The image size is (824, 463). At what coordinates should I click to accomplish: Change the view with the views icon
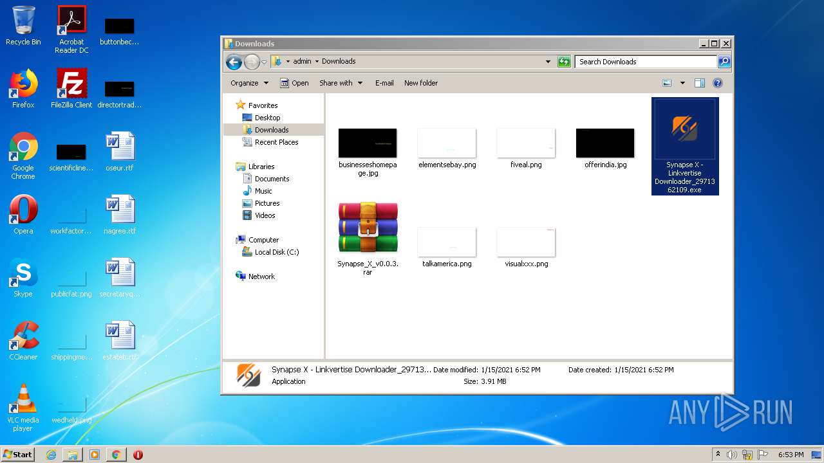pyautogui.click(x=667, y=83)
